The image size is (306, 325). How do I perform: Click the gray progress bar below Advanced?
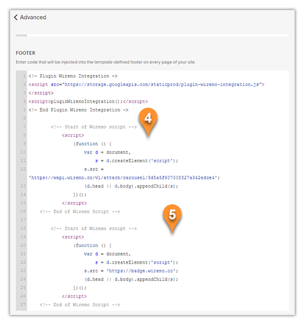21,35
